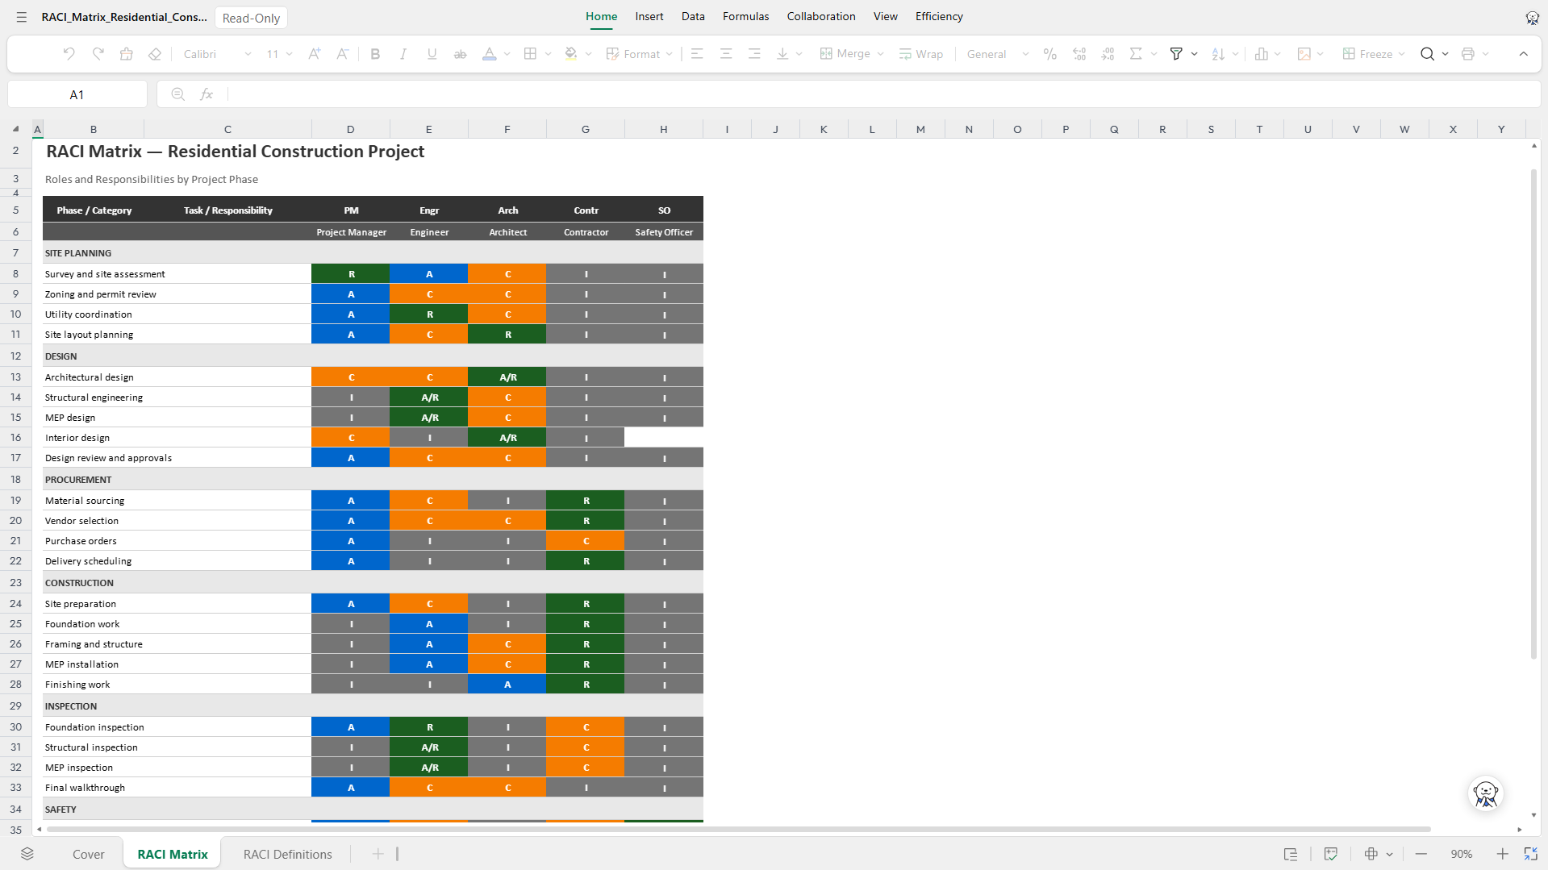Image resolution: width=1548 pixels, height=870 pixels.
Task: Click the AutoSum sigma icon
Action: click(x=1136, y=54)
